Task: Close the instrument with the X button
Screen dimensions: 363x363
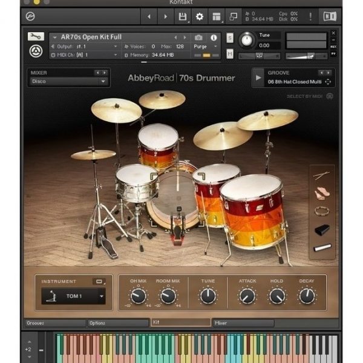Action: [333, 33]
